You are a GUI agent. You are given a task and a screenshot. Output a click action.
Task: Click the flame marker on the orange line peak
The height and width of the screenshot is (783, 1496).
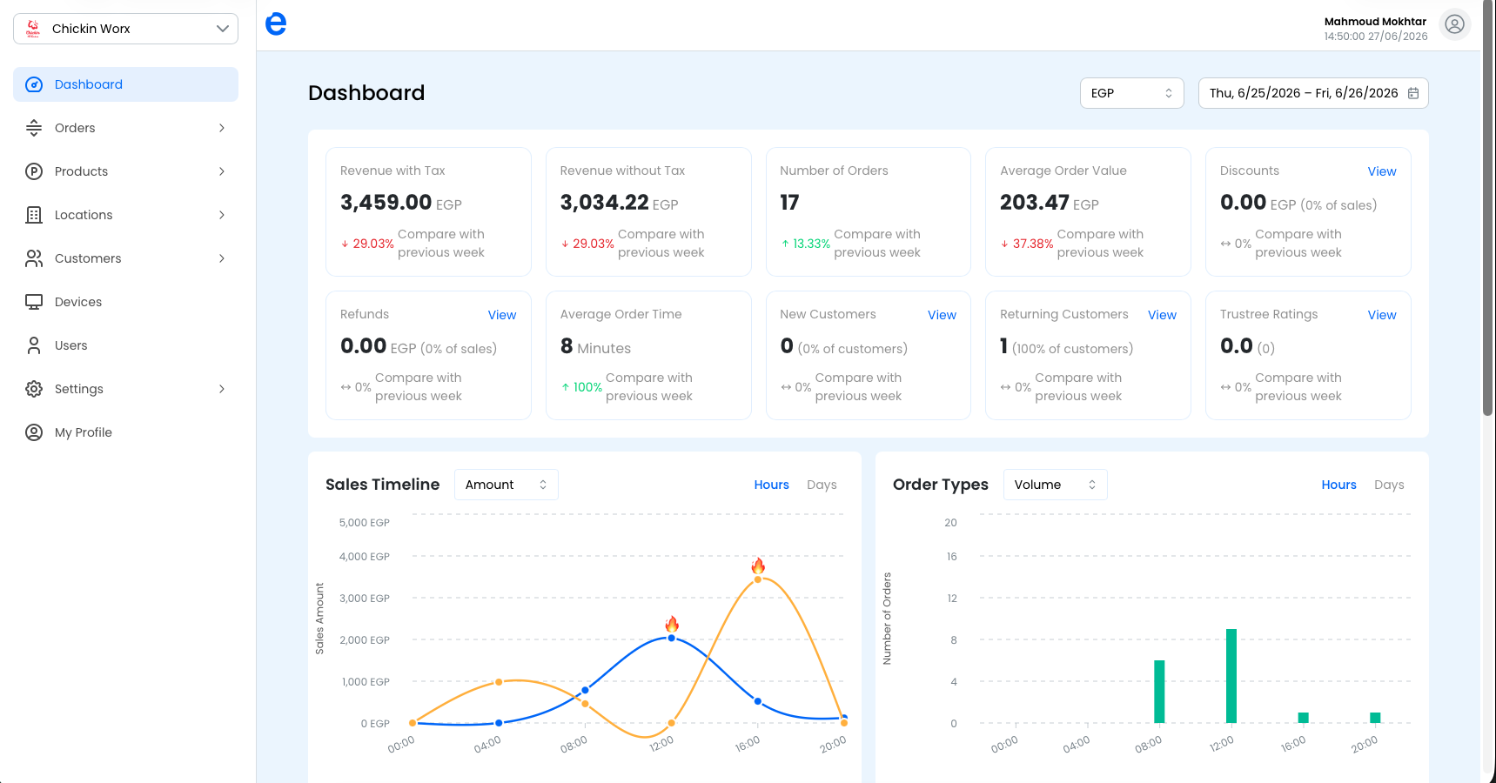click(758, 565)
